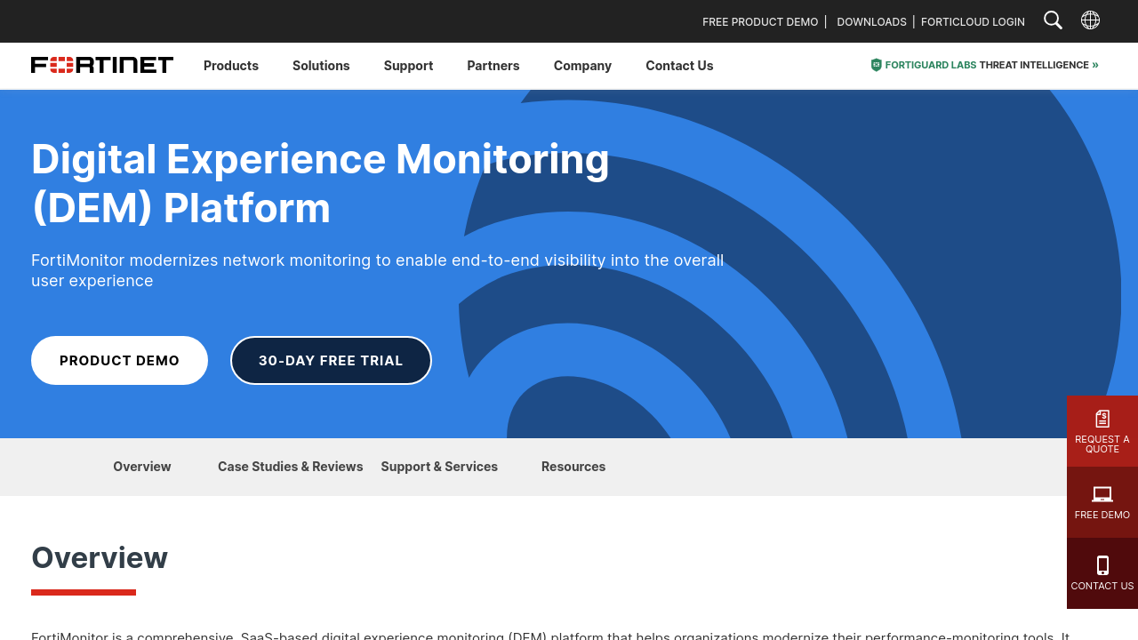1138x640 pixels.
Task: Open the Partners navigation menu
Action: [x=493, y=66]
